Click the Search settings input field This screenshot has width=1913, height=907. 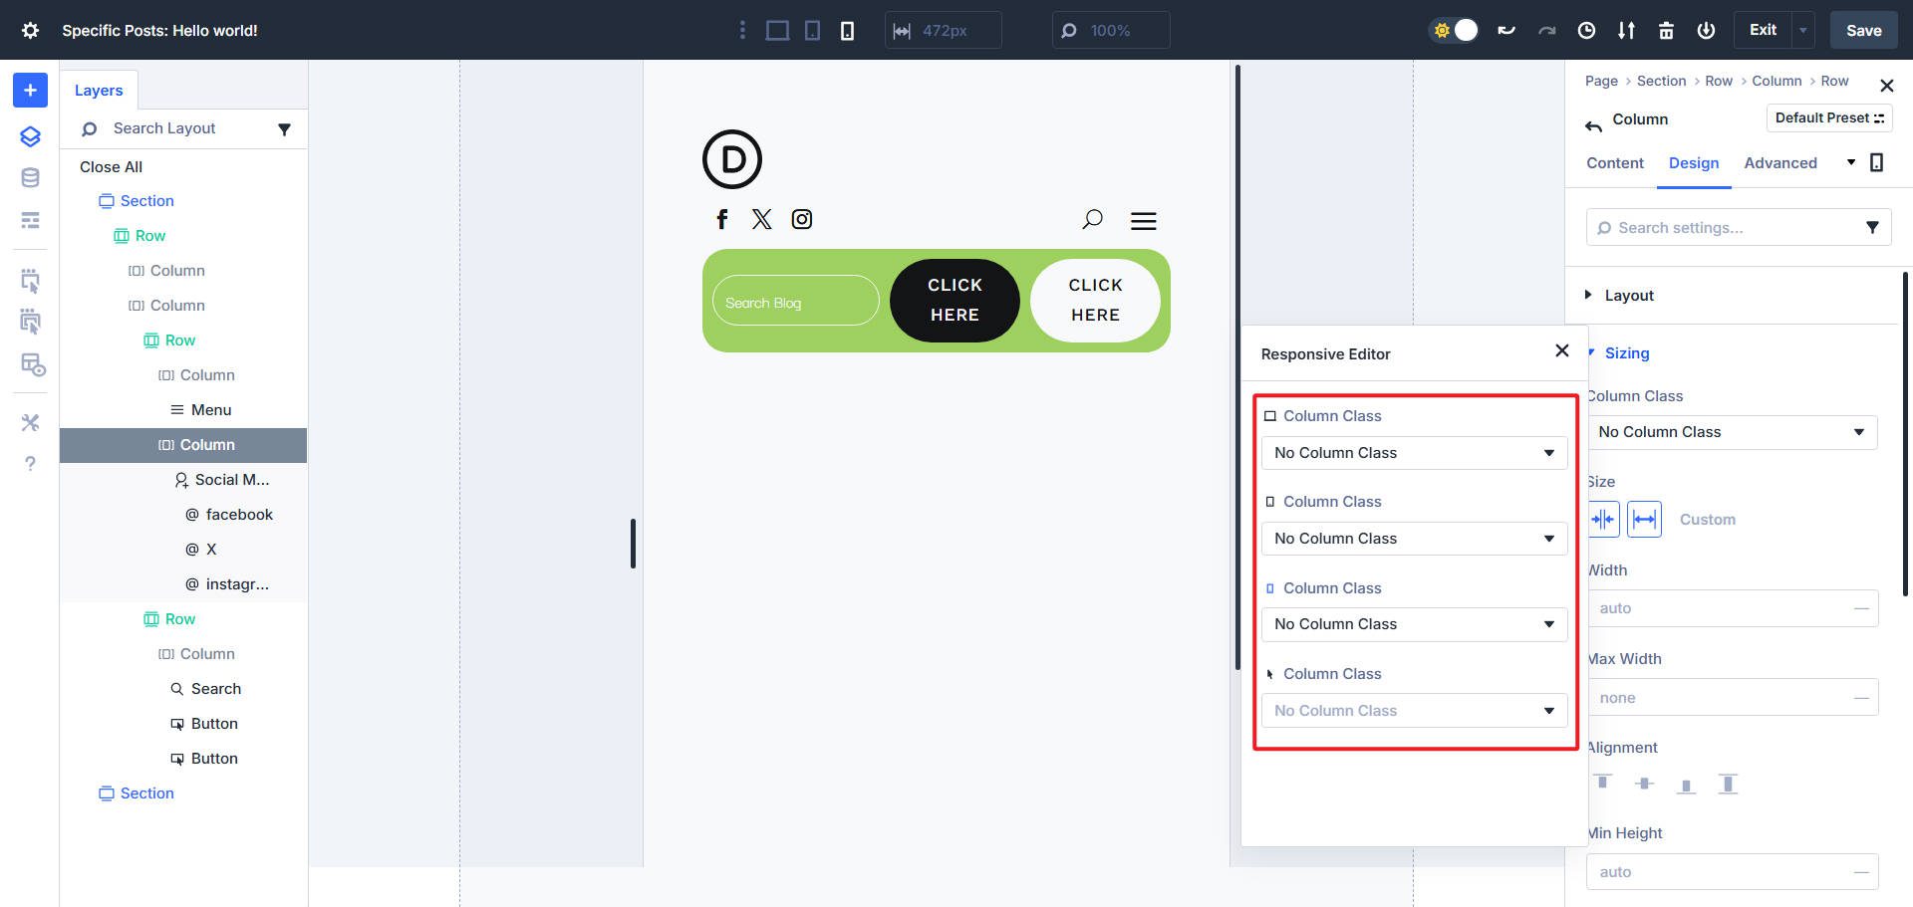click(1734, 227)
